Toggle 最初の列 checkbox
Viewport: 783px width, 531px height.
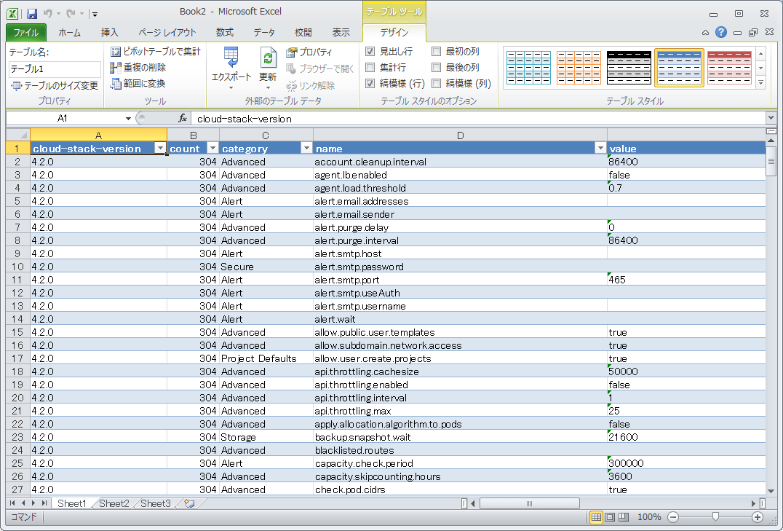point(436,51)
